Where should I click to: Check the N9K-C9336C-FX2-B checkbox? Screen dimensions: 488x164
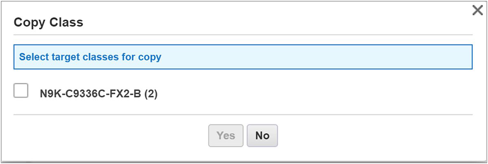[21, 90]
